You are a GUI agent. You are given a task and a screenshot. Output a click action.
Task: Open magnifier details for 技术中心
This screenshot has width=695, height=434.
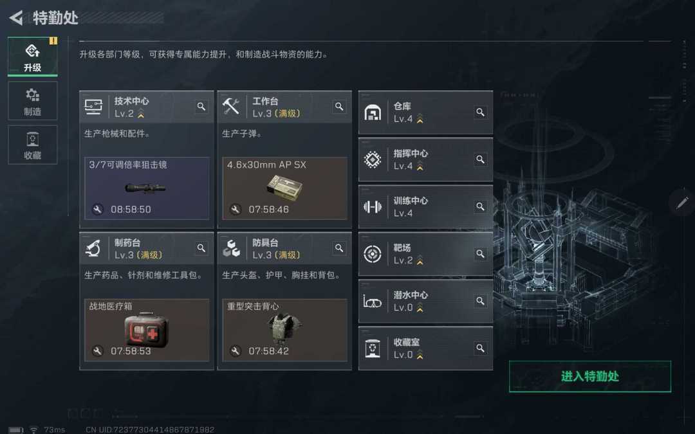(x=201, y=107)
